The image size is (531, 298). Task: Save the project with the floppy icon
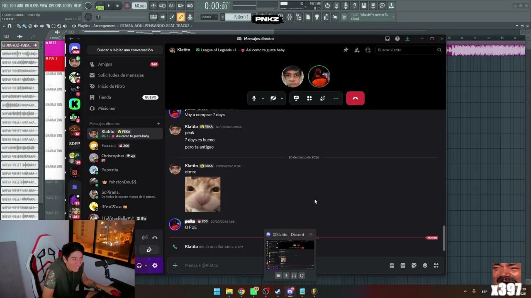(x=364, y=6)
